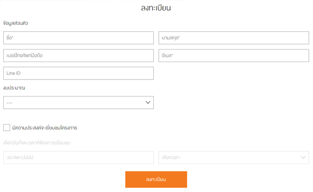313x192 pixels.
Task: Click the time selector chevron arrow
Action: (x=303, y=158)
